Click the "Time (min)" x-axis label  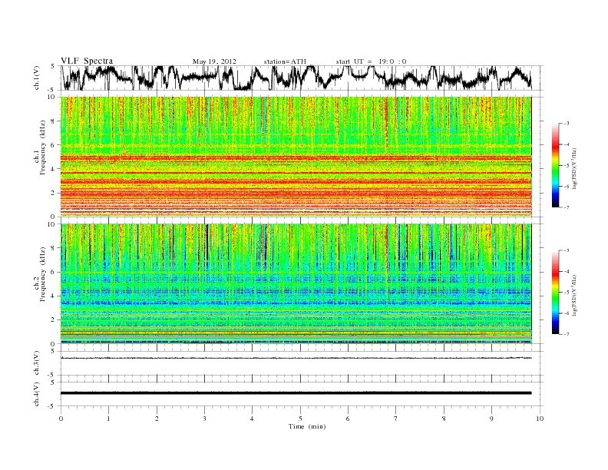307,426
